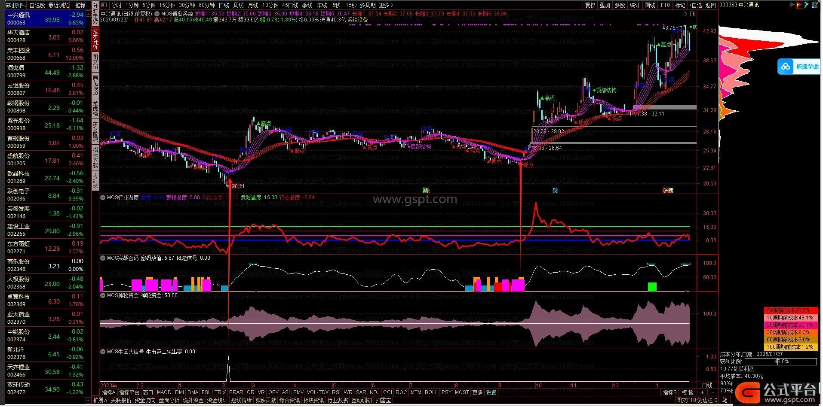Toggle the MOS实战密码 indicator checkmark
Image resolution: width=823 pixels, height=407 pixels.
(103, 258)
